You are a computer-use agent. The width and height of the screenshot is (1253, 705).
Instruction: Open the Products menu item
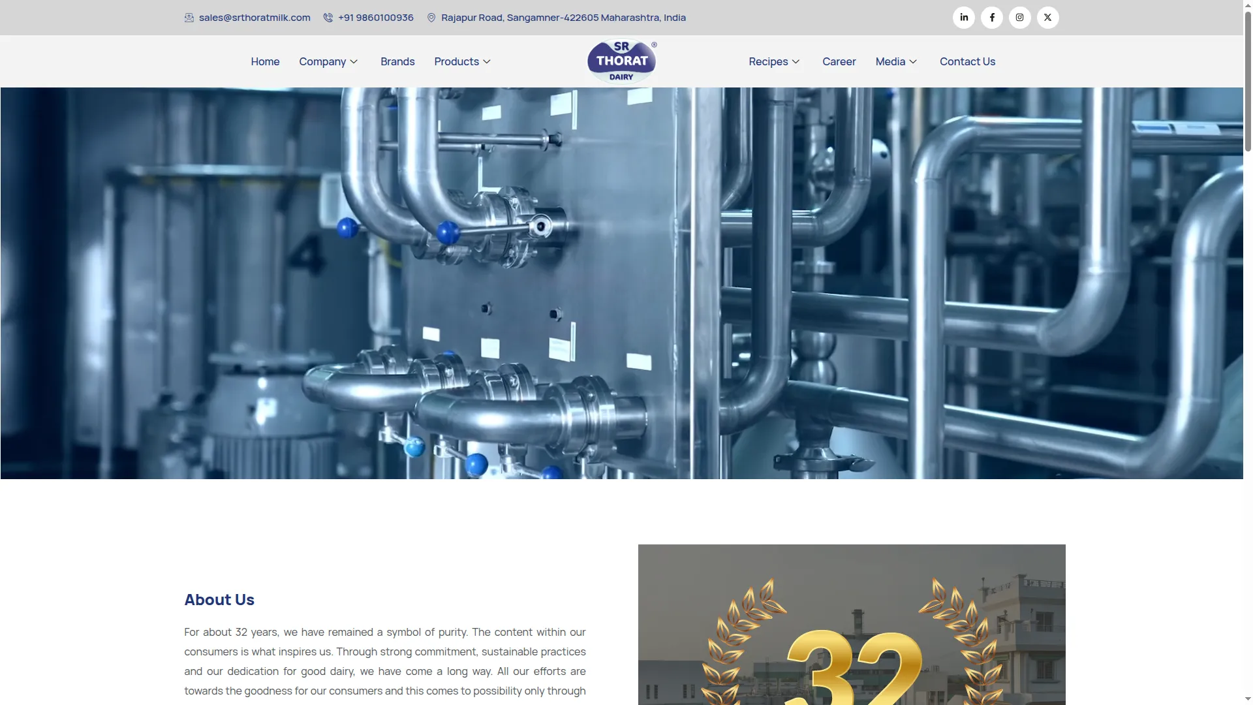(x=457, y=61)
